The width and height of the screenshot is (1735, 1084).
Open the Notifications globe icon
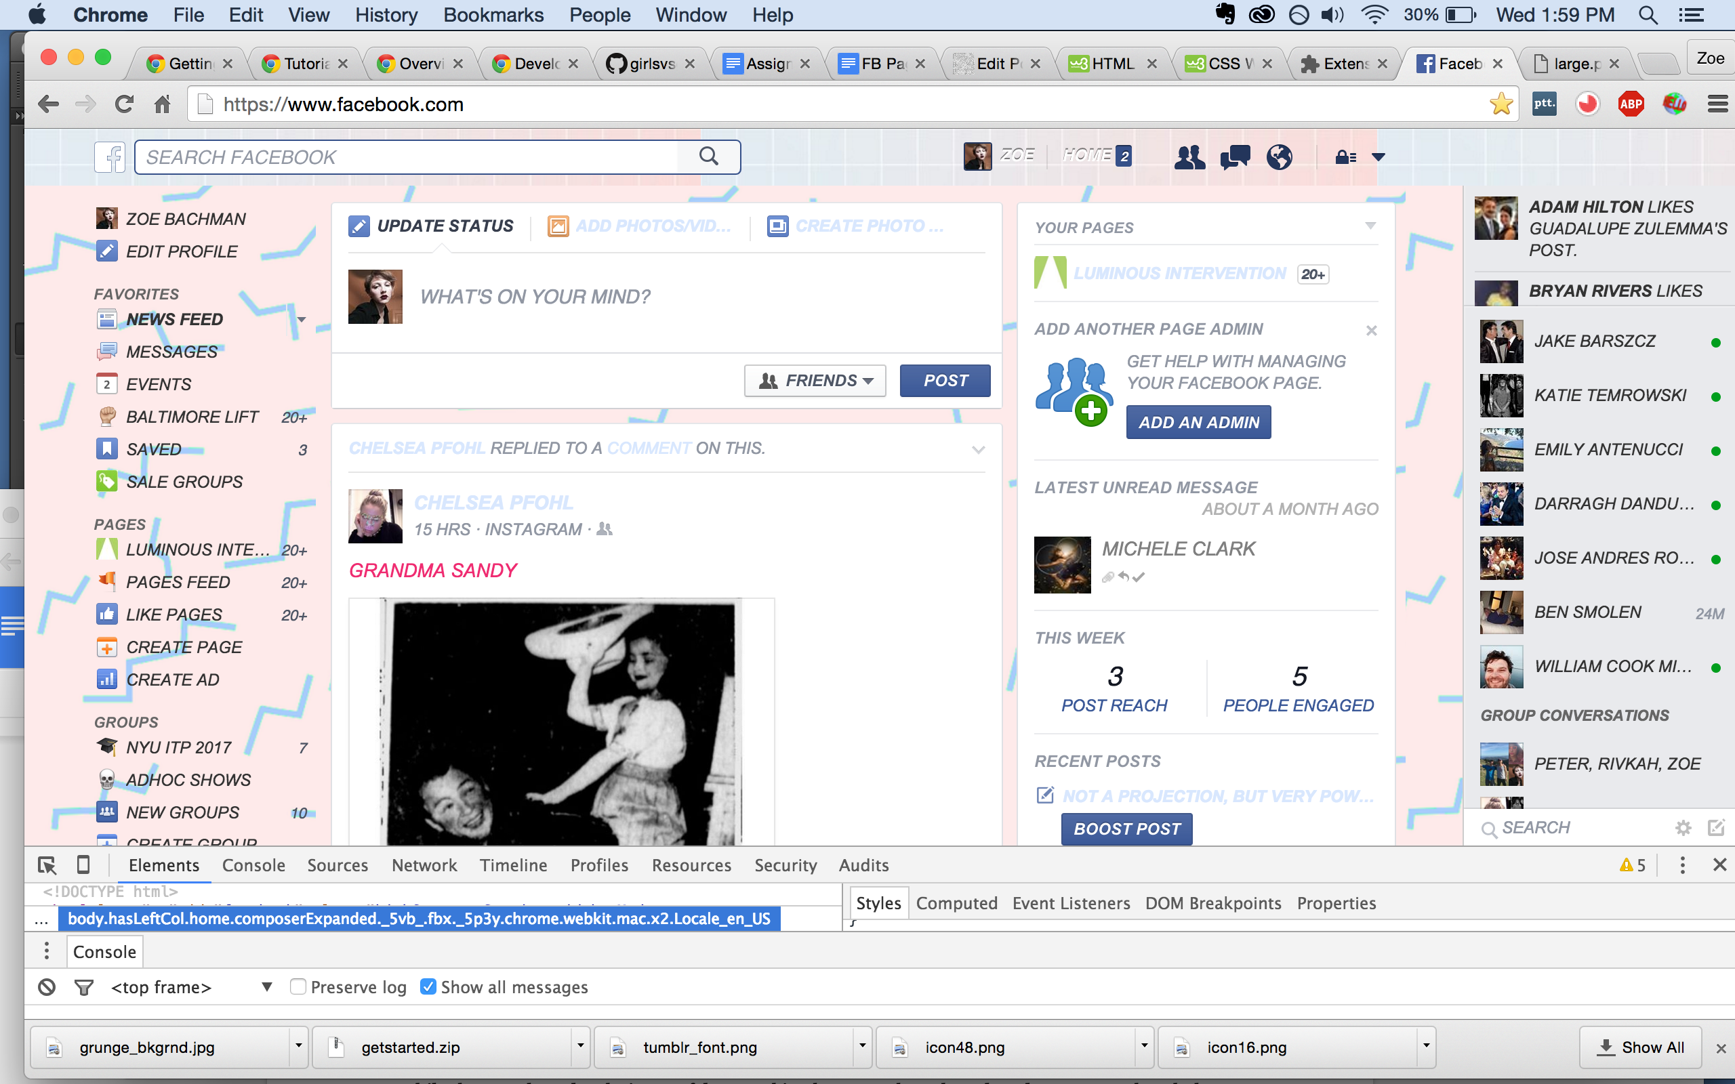point(1279,157)
